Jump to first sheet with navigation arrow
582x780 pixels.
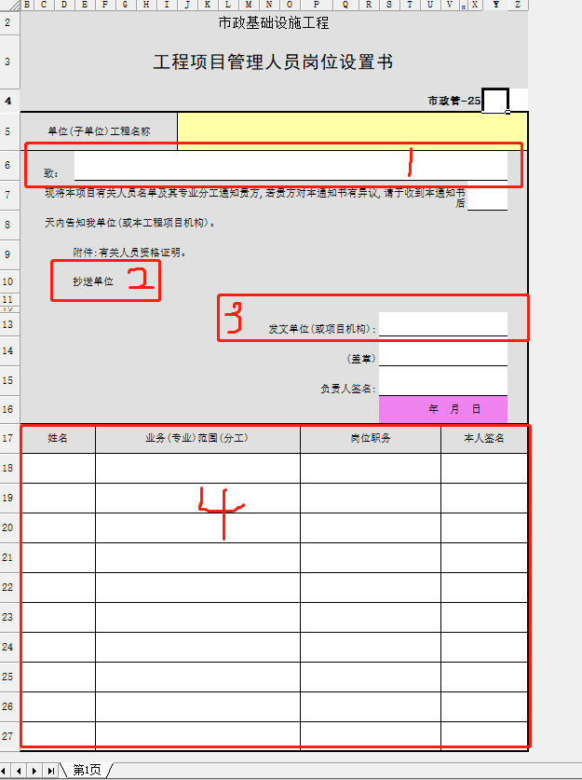click(6, 771)
